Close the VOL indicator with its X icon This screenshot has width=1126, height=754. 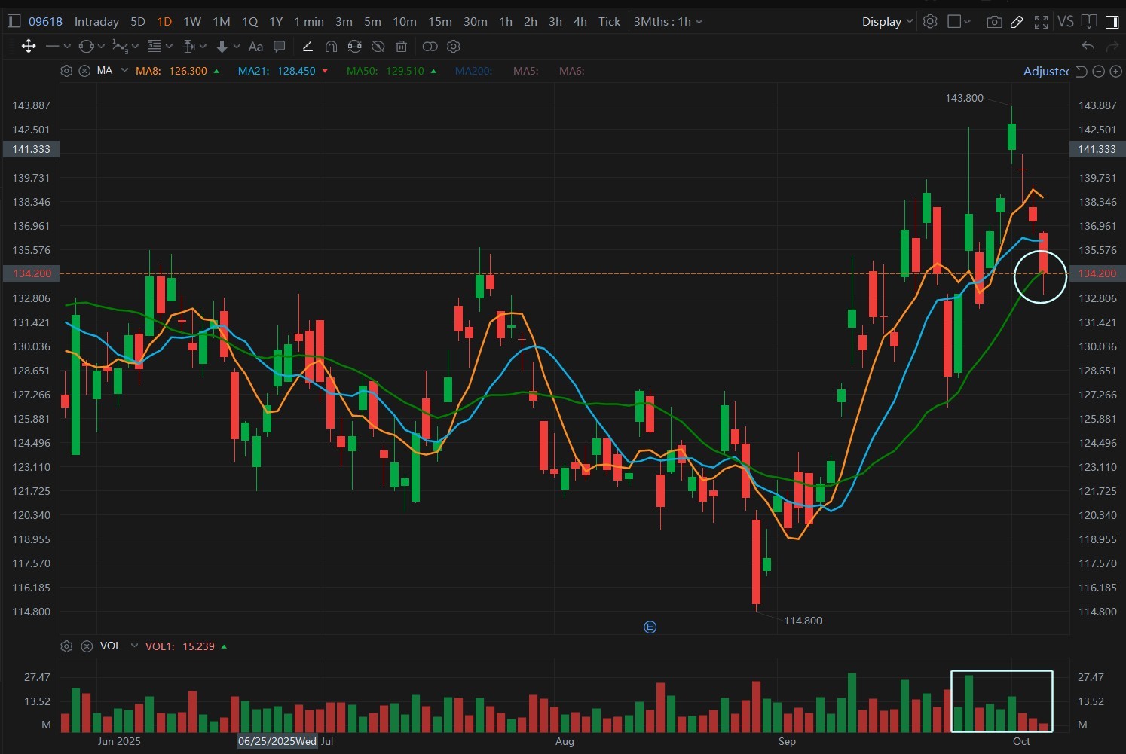click(87, 646)
